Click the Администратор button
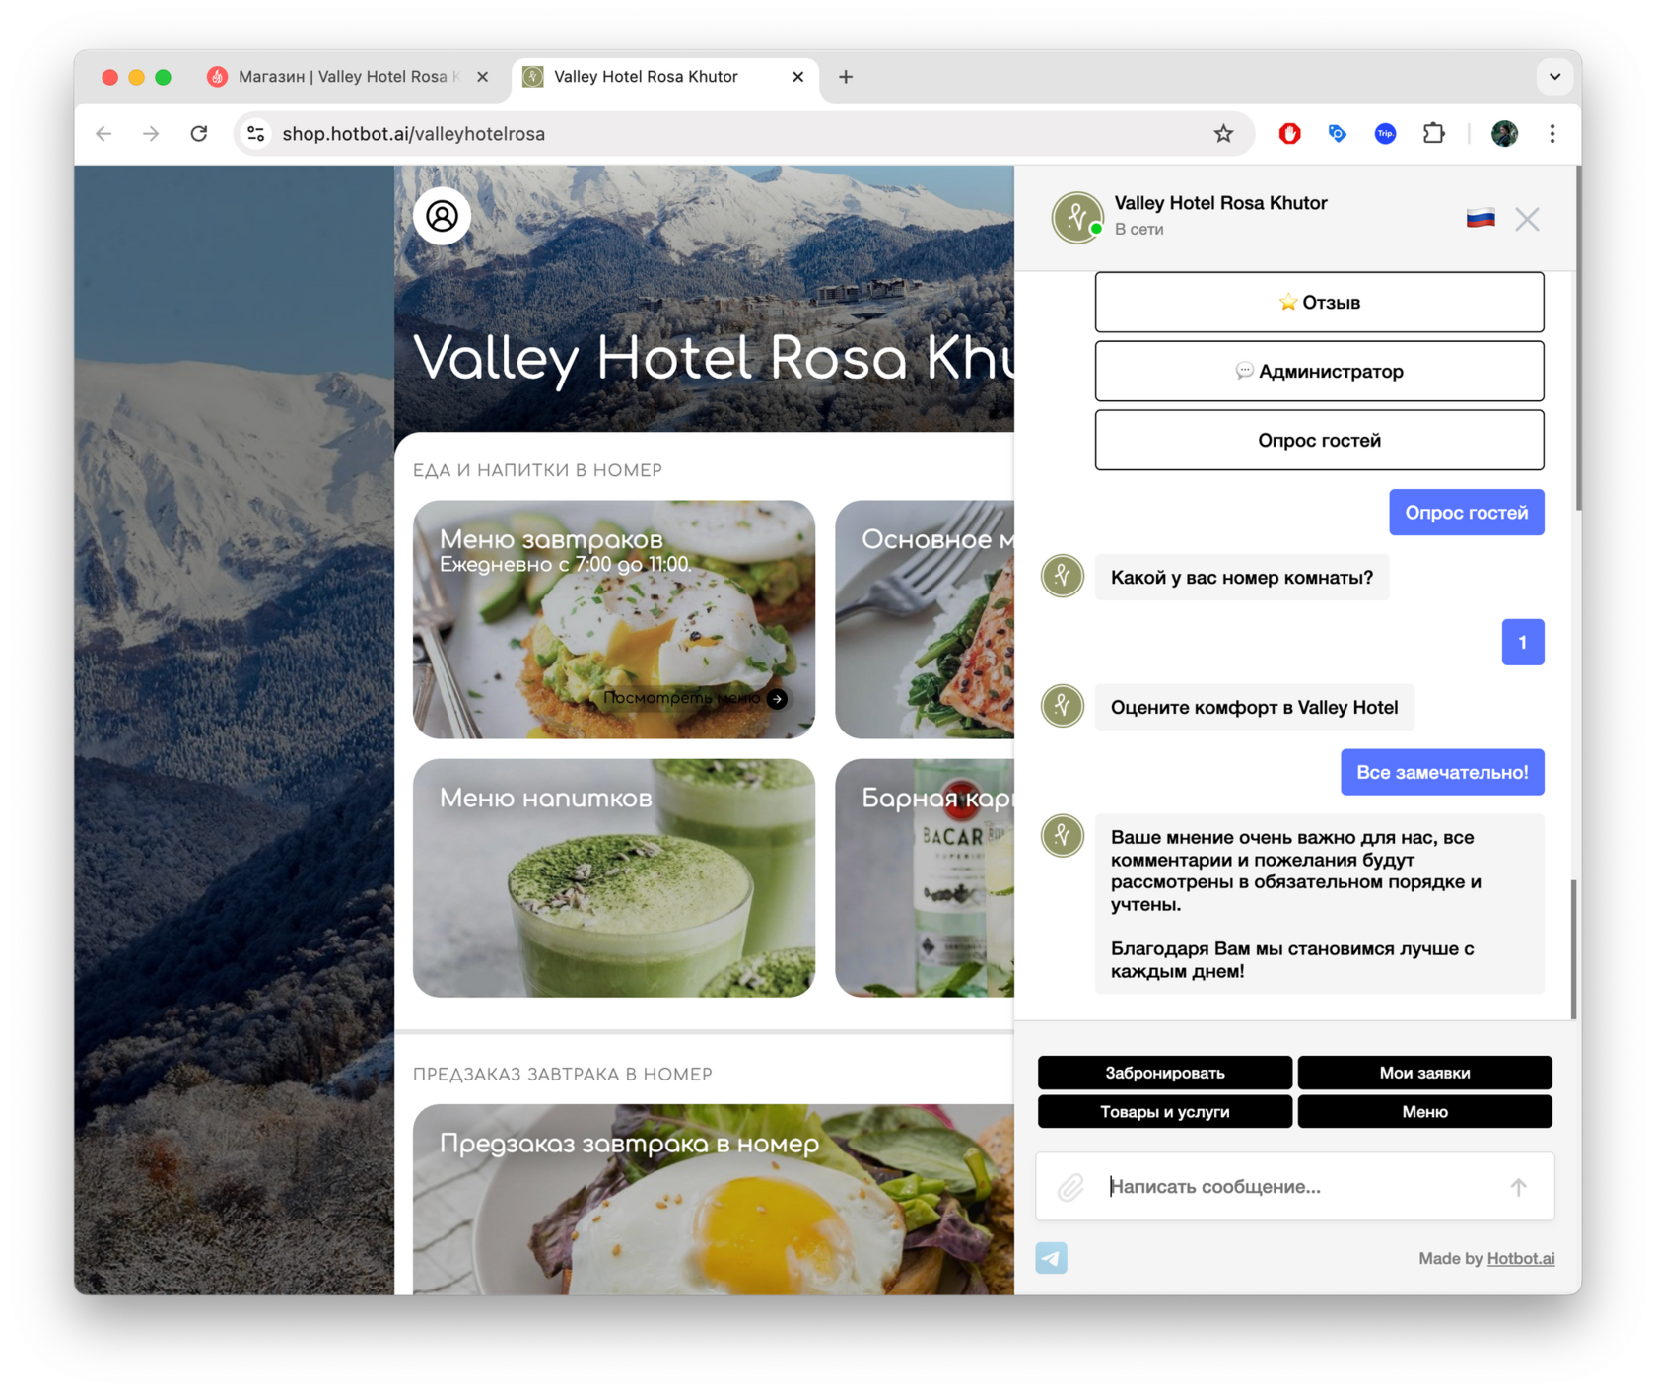1656x1393 pixels. pyautogui.click(x=1319, y=371)
